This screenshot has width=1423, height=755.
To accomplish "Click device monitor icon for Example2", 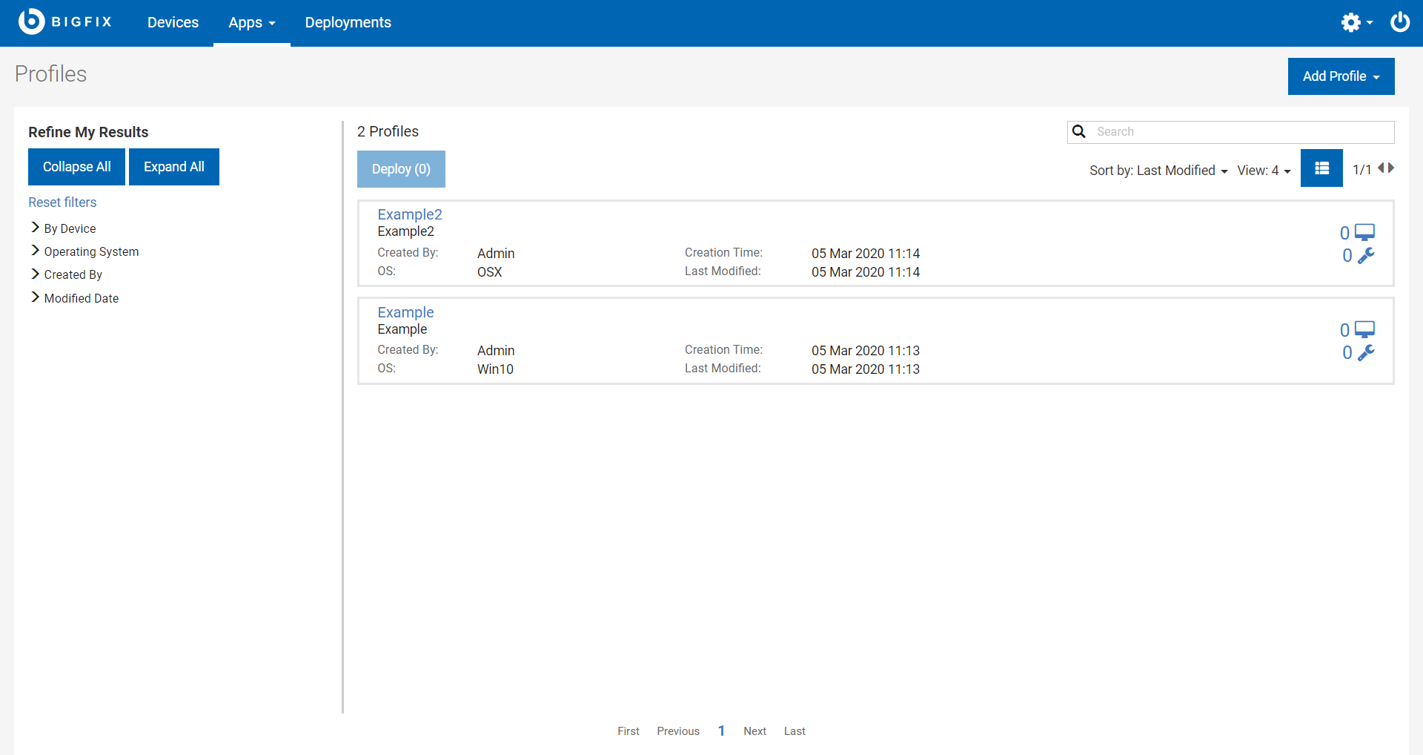I will click(x=1364, y=233).
